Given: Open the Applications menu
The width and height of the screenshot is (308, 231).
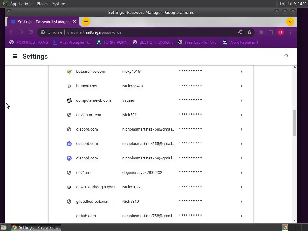Looking at the screenshot, I should [21, 4].
